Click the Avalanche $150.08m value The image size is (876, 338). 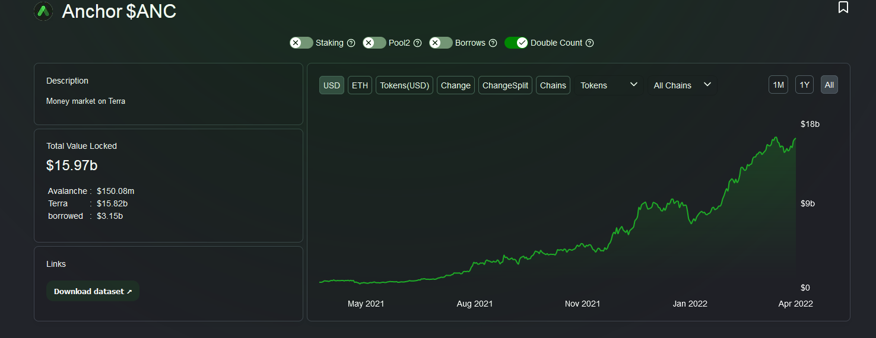click(x=116, y=191)
